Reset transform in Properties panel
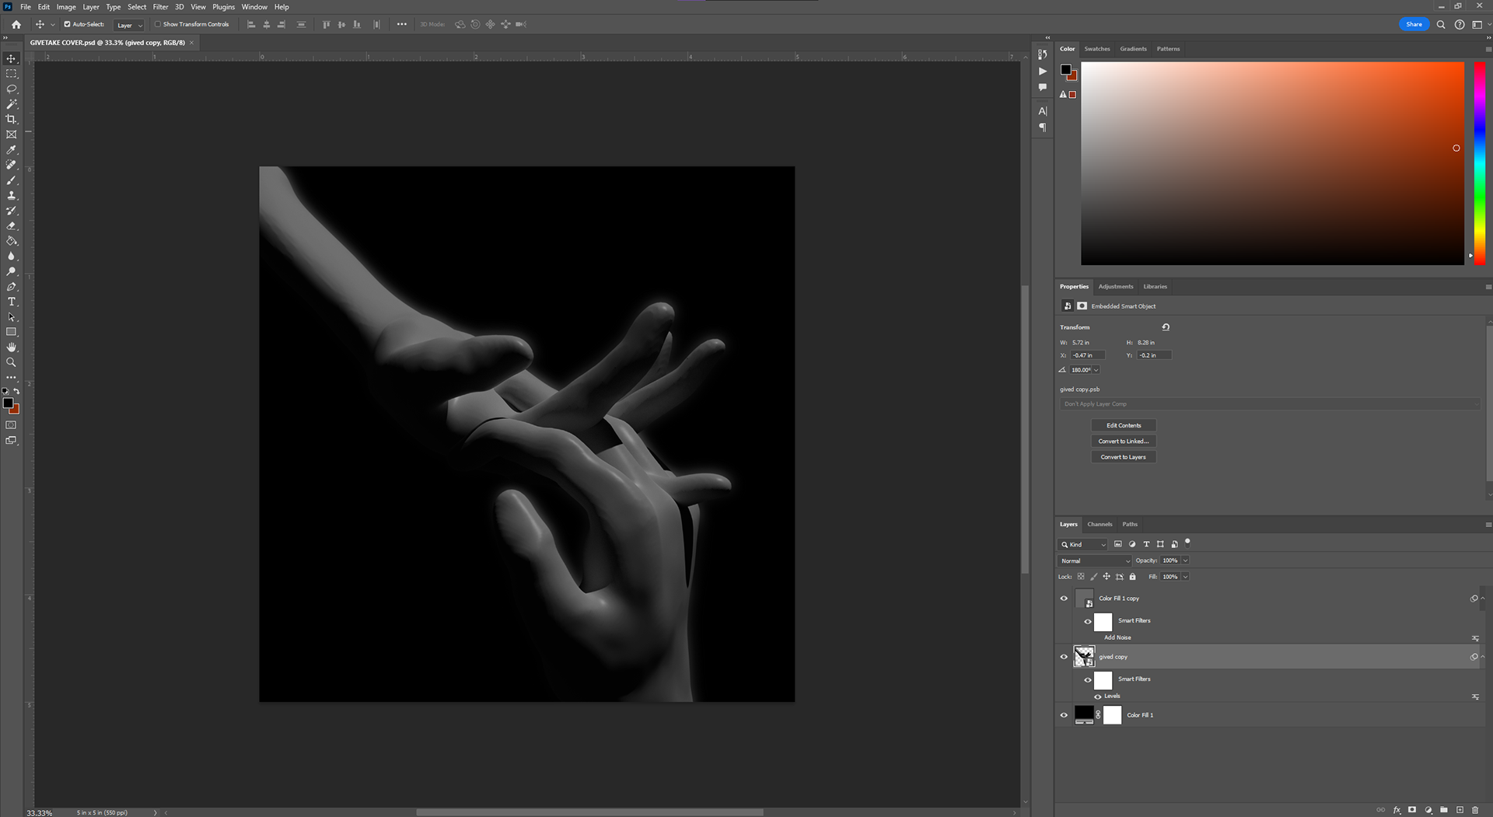The image size is (1493, 817). click(x=1166, y=327)
